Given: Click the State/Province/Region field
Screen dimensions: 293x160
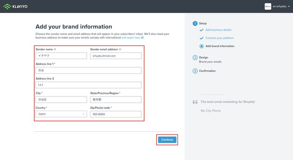Looking at the screenshot, I should 116,100.
